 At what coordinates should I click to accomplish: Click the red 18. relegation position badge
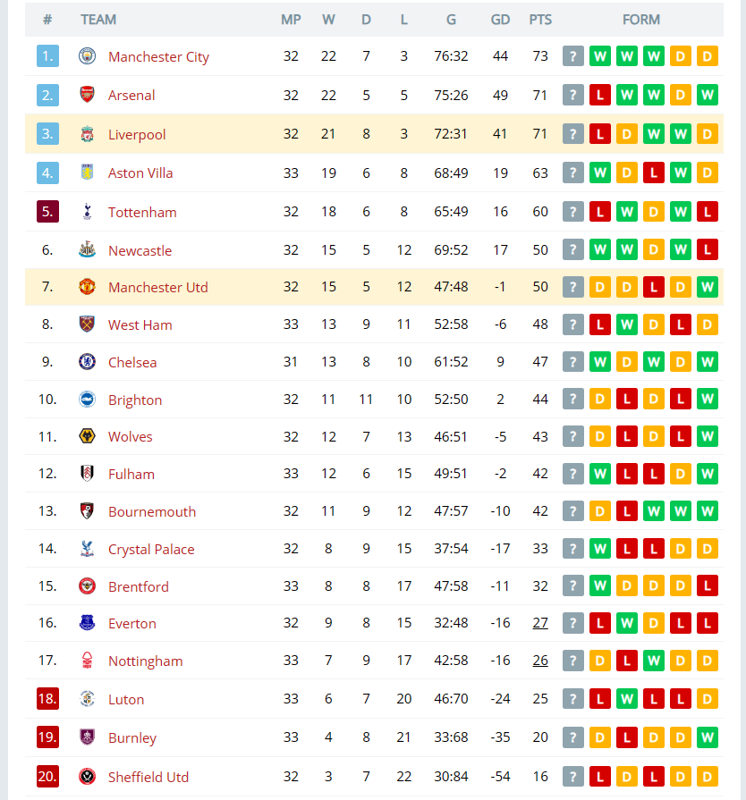pyautogui.click(x=47, y=698)
